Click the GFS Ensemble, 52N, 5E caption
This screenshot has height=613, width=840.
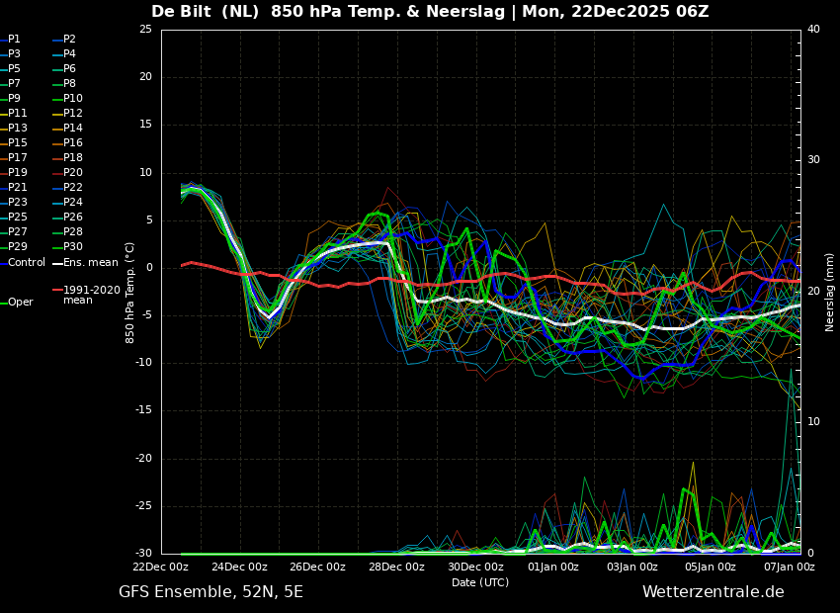pyautogui.click(x=210, y=592)
